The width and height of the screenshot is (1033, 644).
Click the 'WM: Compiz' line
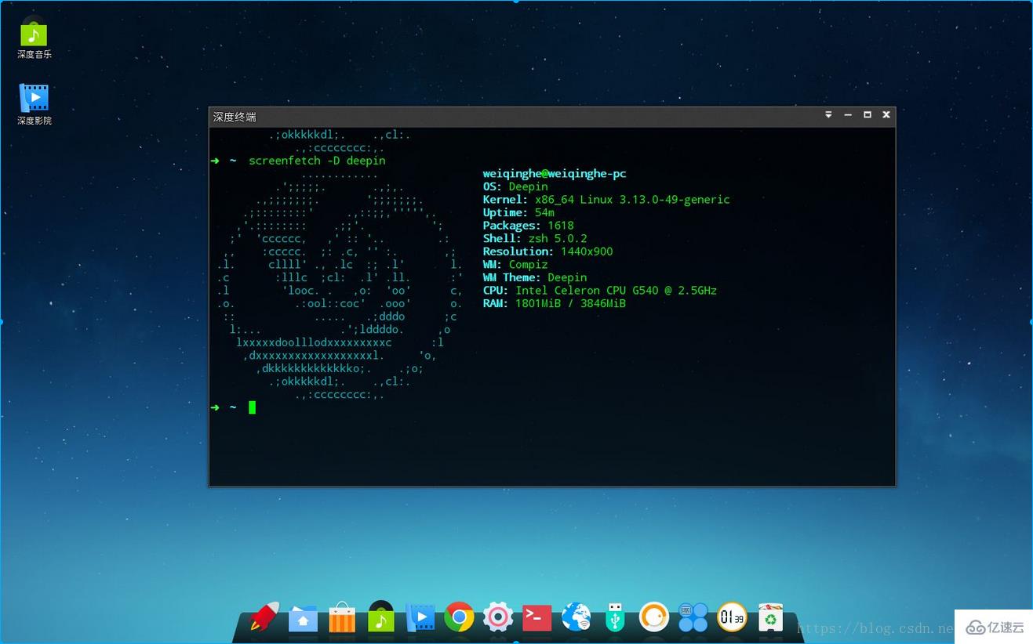pos(515,265)
